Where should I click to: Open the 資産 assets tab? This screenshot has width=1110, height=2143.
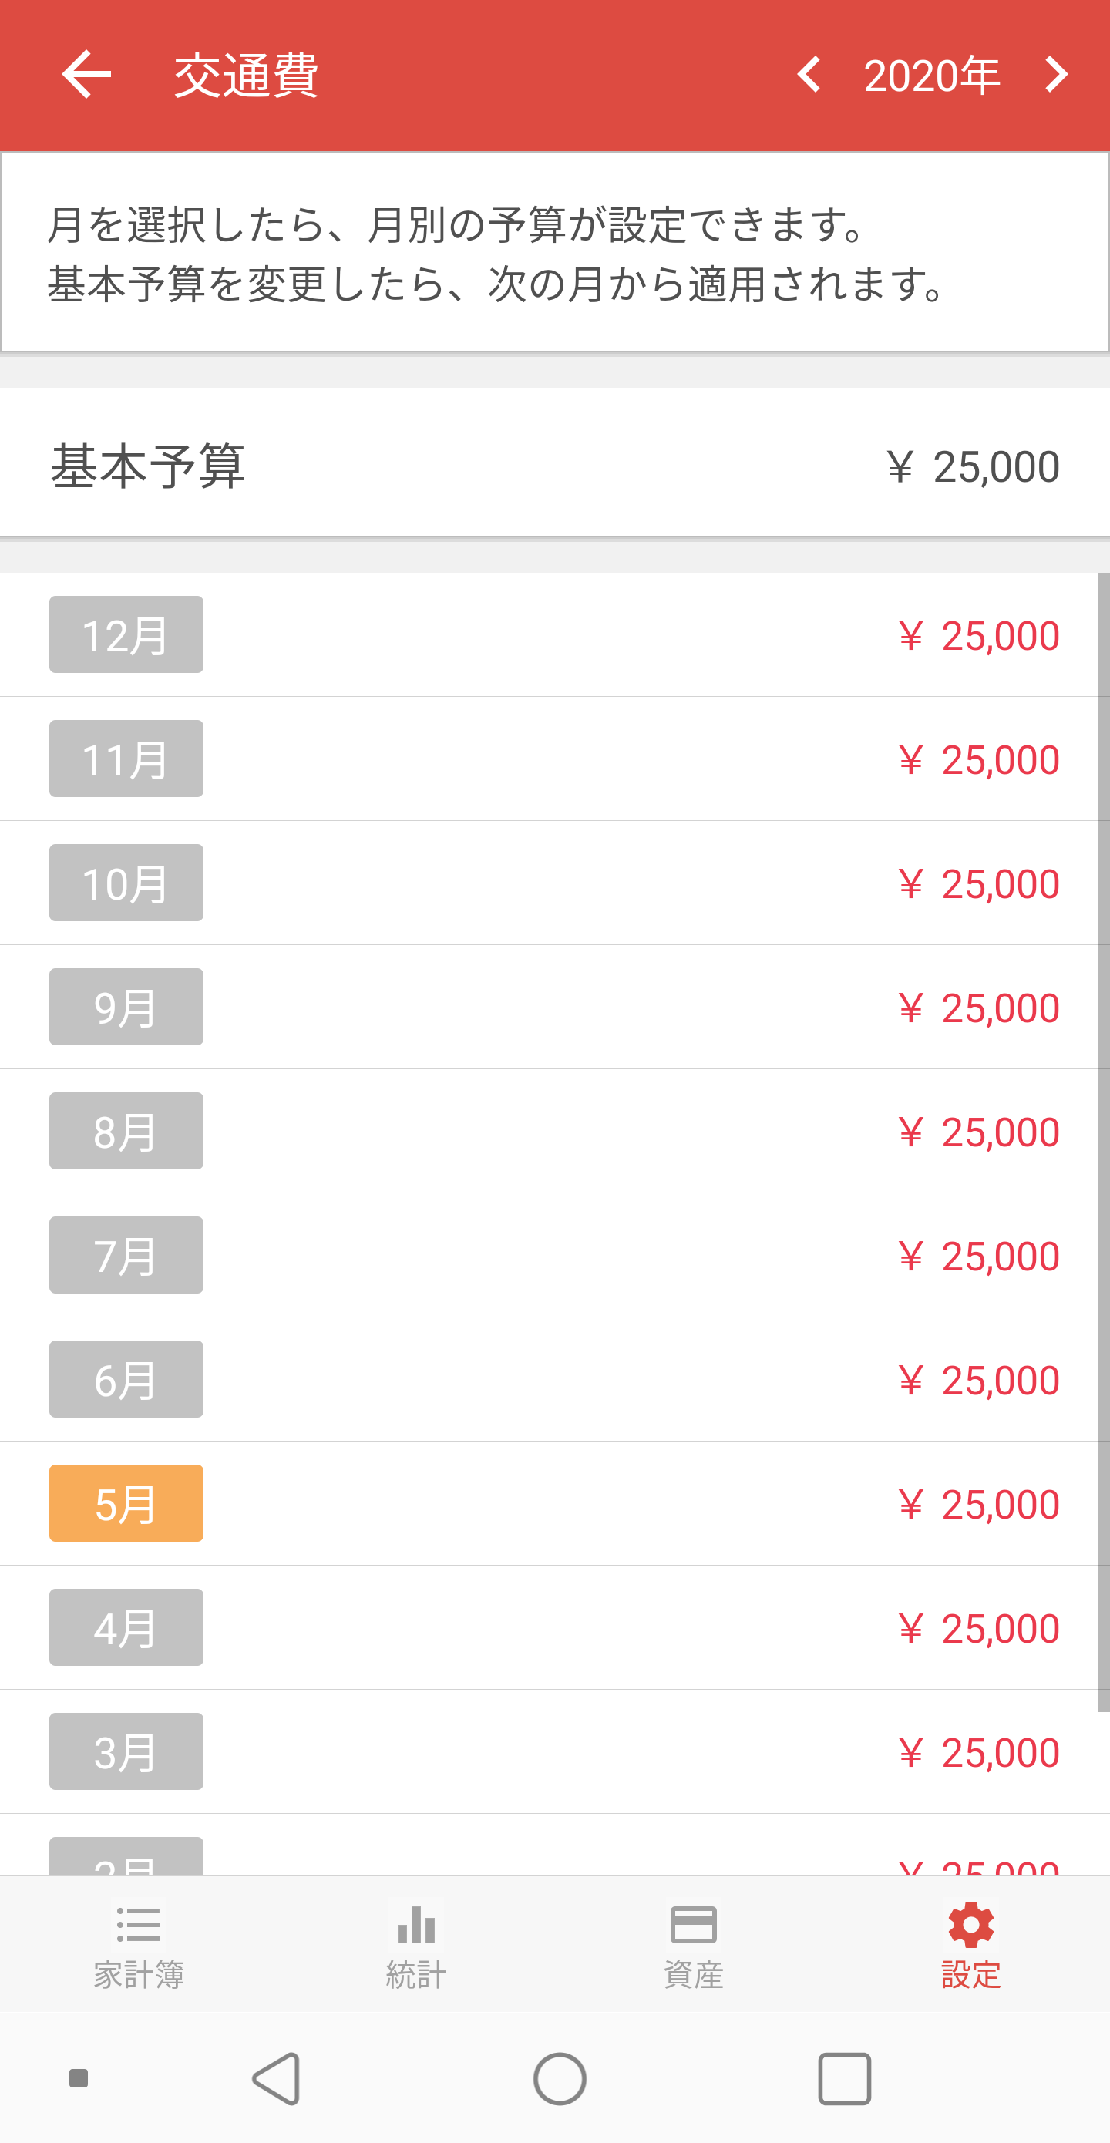click(693, 1946)
